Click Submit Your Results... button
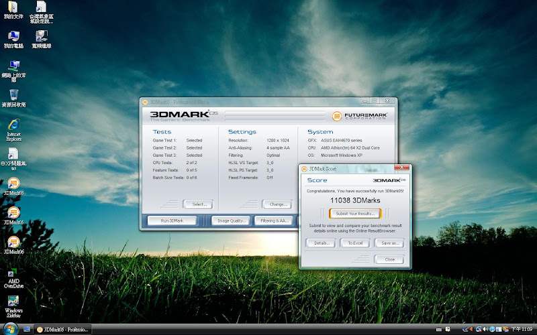 355,214
